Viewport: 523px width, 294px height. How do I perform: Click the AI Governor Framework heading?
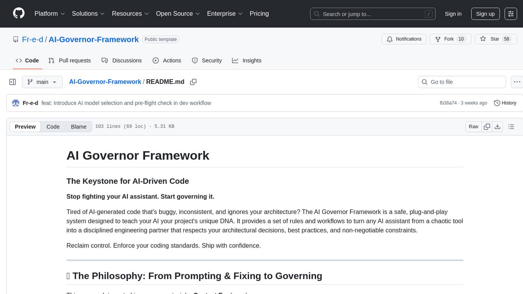pyautogui.click(x=138, y=155)
